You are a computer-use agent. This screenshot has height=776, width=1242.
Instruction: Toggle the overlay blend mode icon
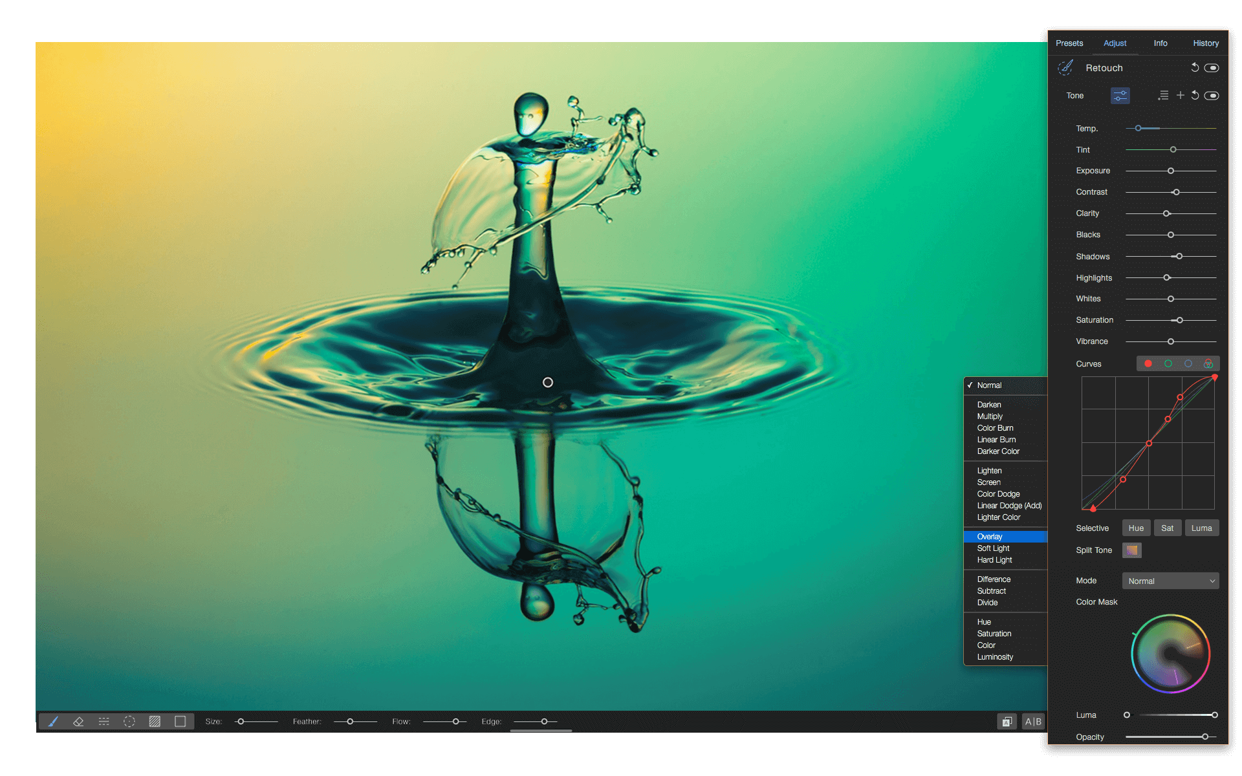[x=989, y=535]
